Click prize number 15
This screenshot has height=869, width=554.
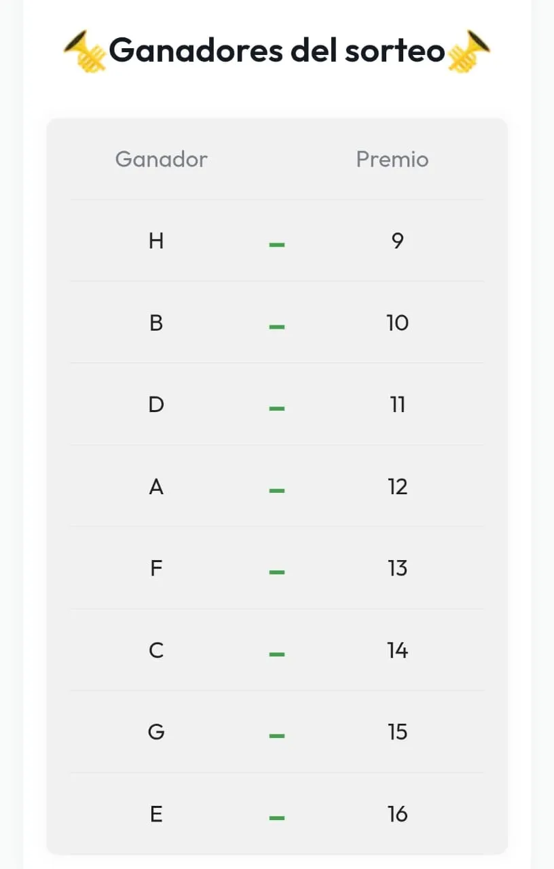click(398, 732)
